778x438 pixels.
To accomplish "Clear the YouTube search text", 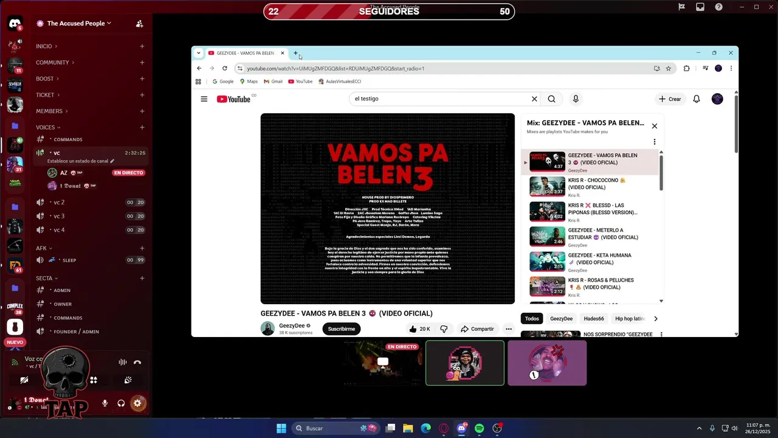I will coord(534,99).
